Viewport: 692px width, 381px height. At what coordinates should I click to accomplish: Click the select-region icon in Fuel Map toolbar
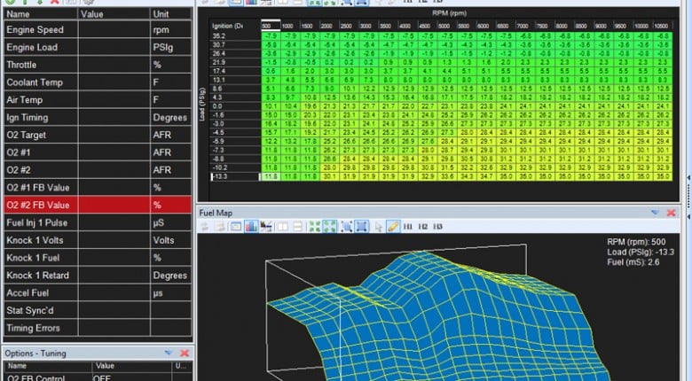point(346,227)
